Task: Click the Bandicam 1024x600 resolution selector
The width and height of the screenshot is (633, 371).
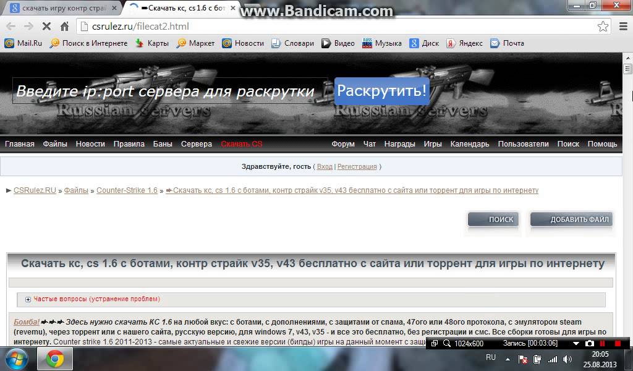Action: tap(469, 344)
